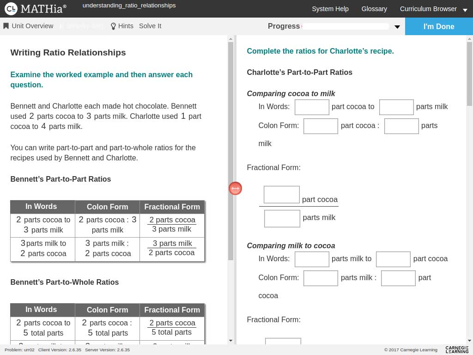
Task: Click 'Problem: urr02' in the status bar
Action: click(x=19, y=350)
